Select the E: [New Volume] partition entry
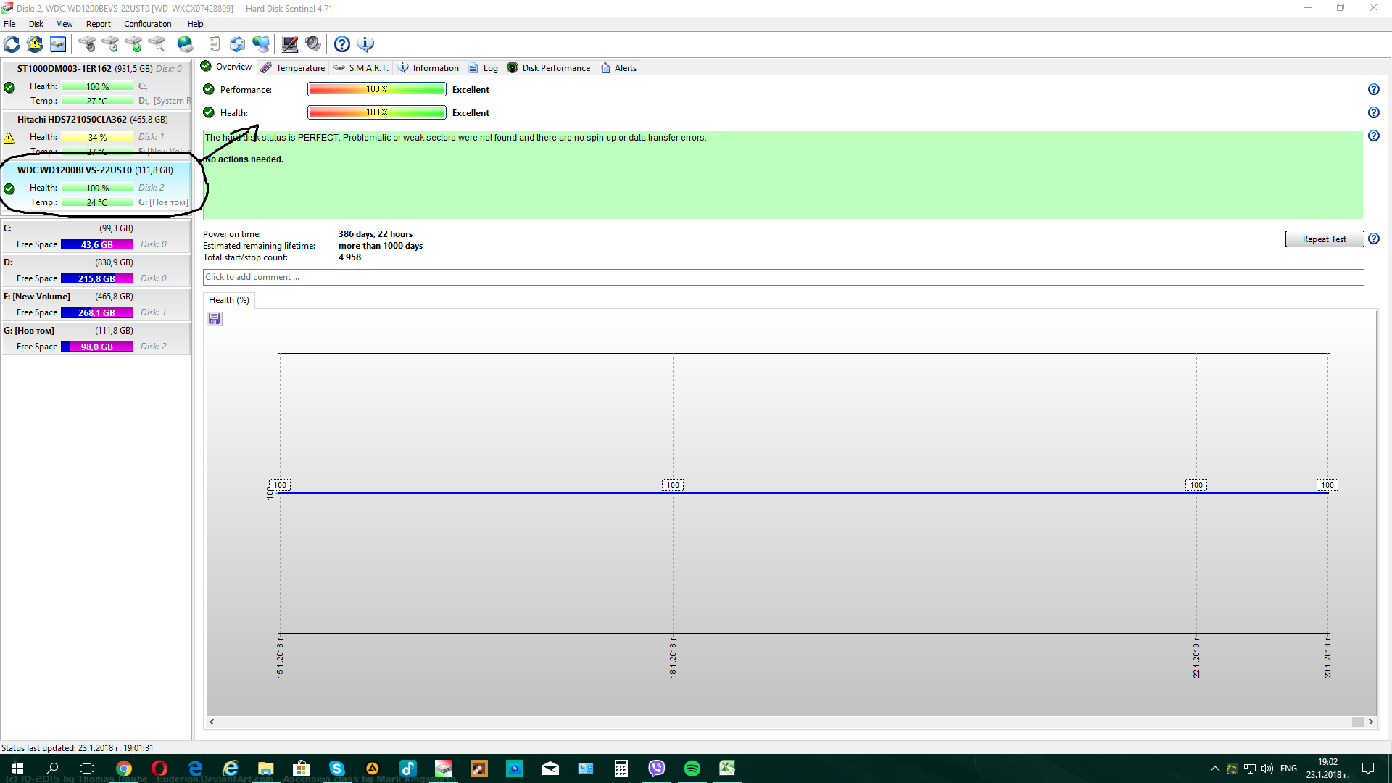The height and width of the screenshot is (783, 1392). click(96, 304)
